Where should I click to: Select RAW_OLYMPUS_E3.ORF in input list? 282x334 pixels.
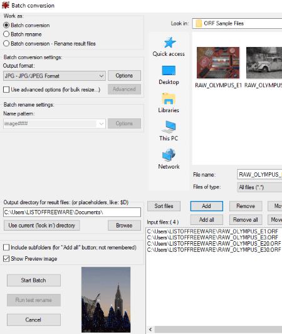point(212,237)
